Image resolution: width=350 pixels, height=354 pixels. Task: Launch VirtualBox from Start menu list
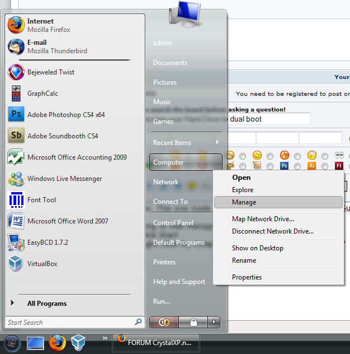[74, 264]
